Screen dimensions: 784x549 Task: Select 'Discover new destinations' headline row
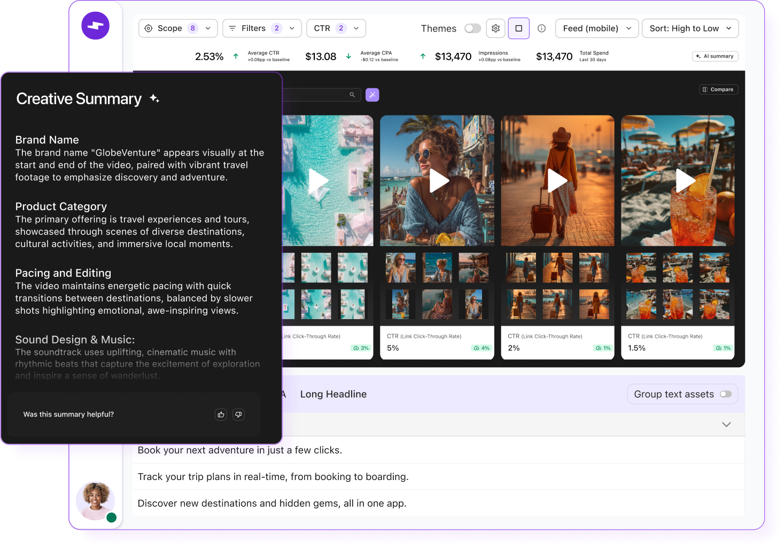pyautogui.click(x=438, y=503)
